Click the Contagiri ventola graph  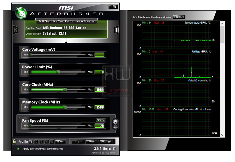tap(176, 124)
